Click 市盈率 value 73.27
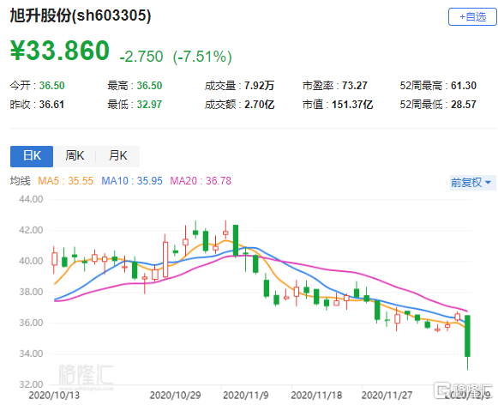 (x=355, y=86)
